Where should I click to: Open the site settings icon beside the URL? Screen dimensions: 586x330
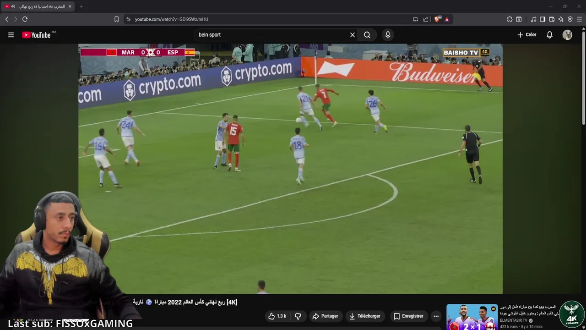(x=128, y=19)
